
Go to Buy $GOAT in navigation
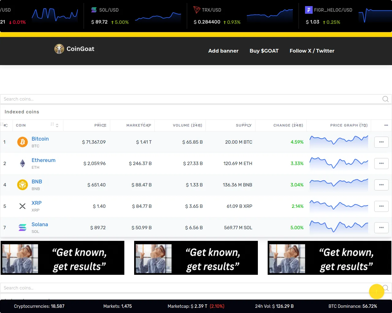pyautogui.click(x=264, y=51)
